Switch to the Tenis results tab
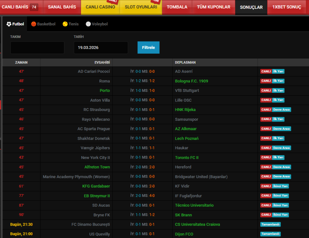The image size is (309, 238). pyautogui.click(x=71, y=24)
